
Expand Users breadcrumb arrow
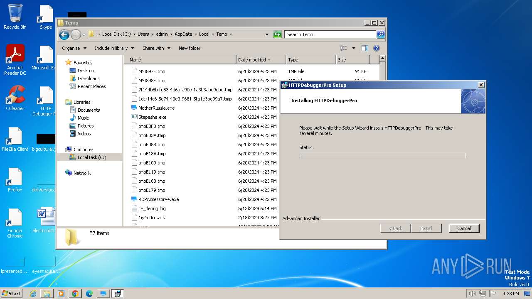tap(153, 34)
